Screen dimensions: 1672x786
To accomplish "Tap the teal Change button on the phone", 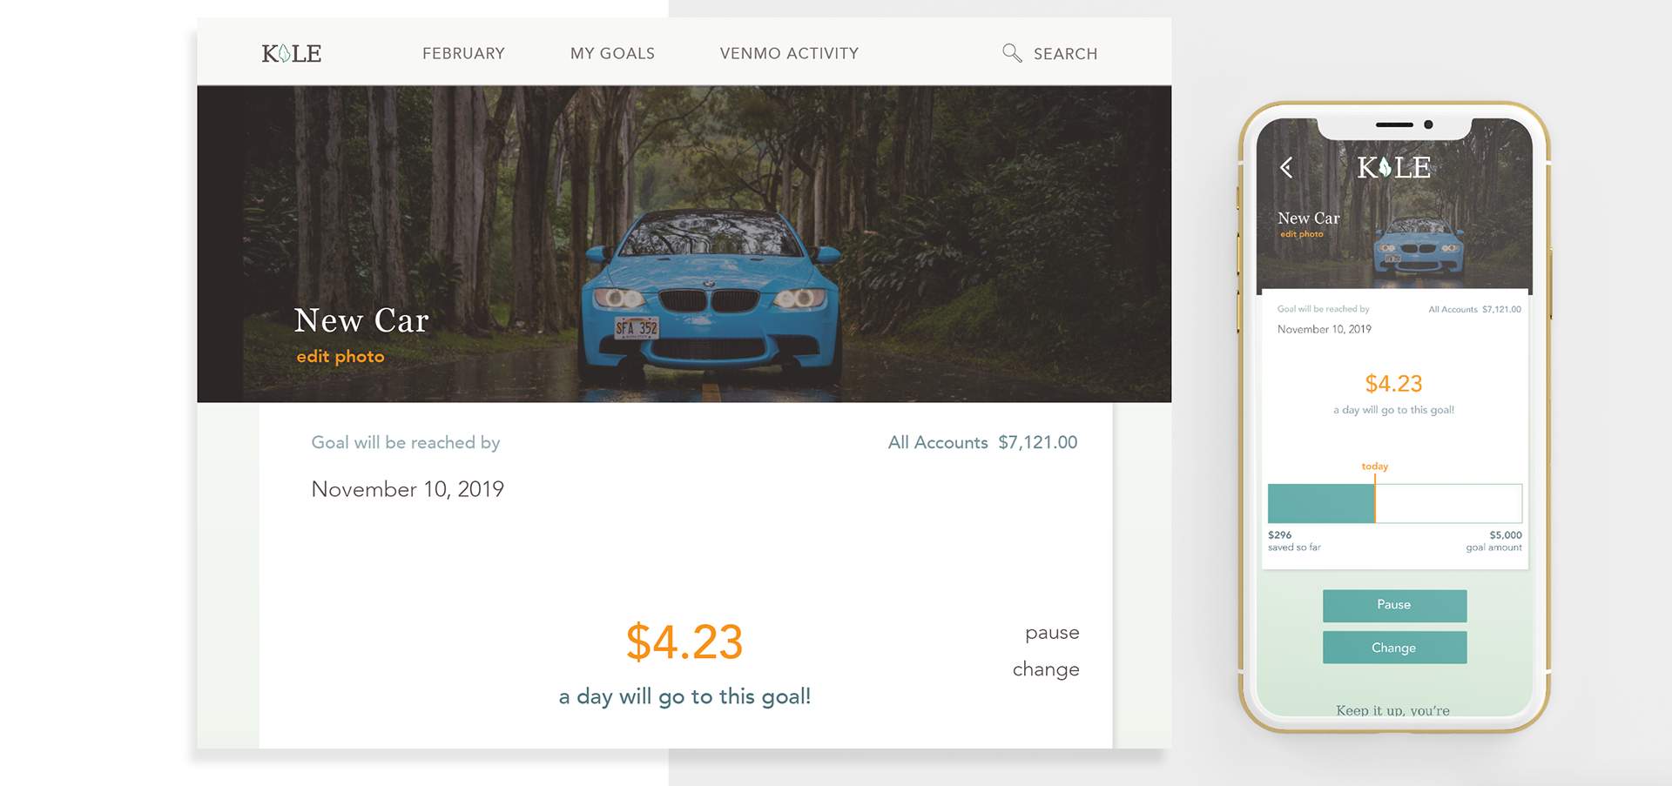I will click(1394, 648).
